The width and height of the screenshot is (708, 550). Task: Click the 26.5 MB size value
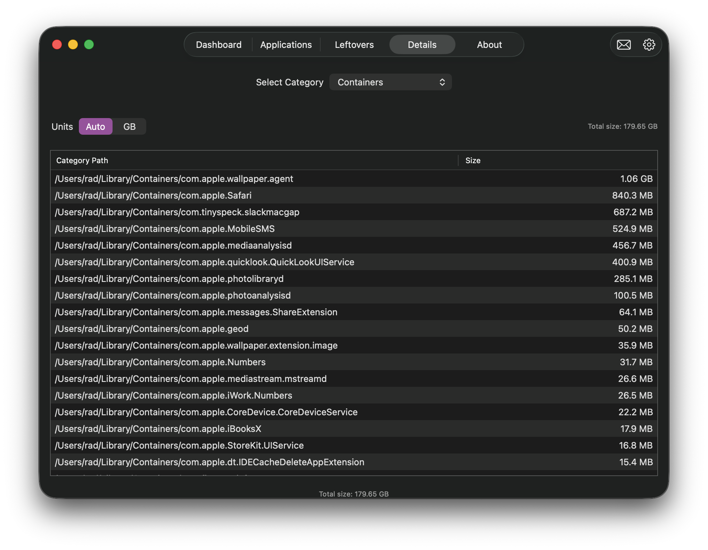(x=635, y=395)
